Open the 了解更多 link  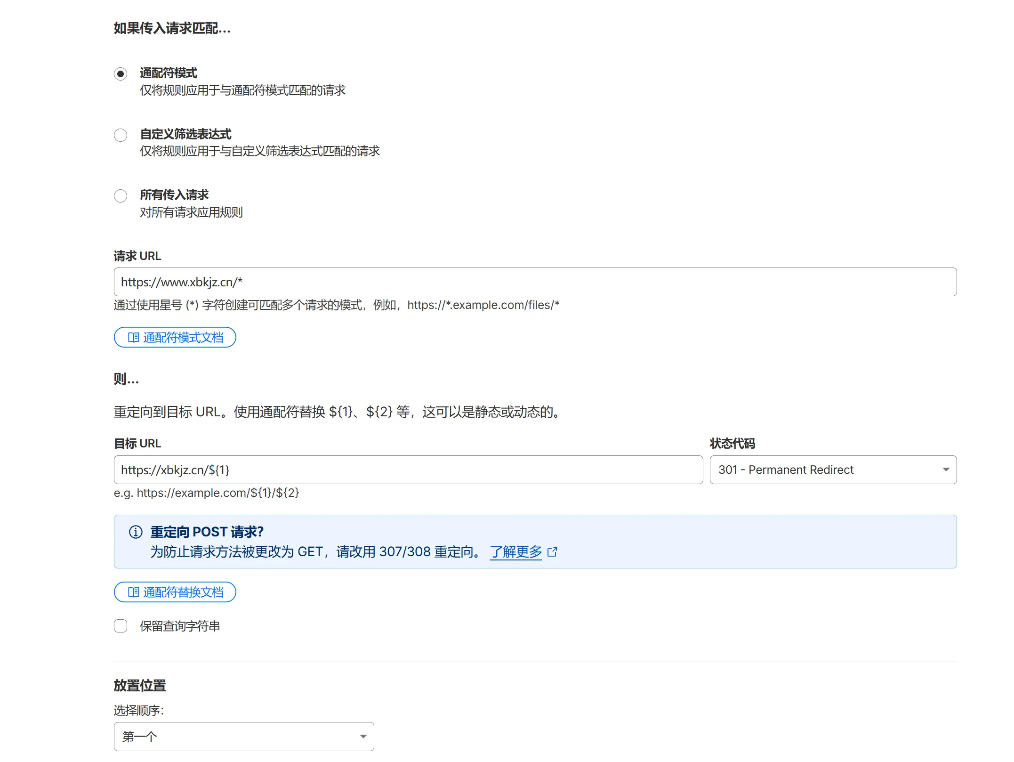(x=516, y=551)
